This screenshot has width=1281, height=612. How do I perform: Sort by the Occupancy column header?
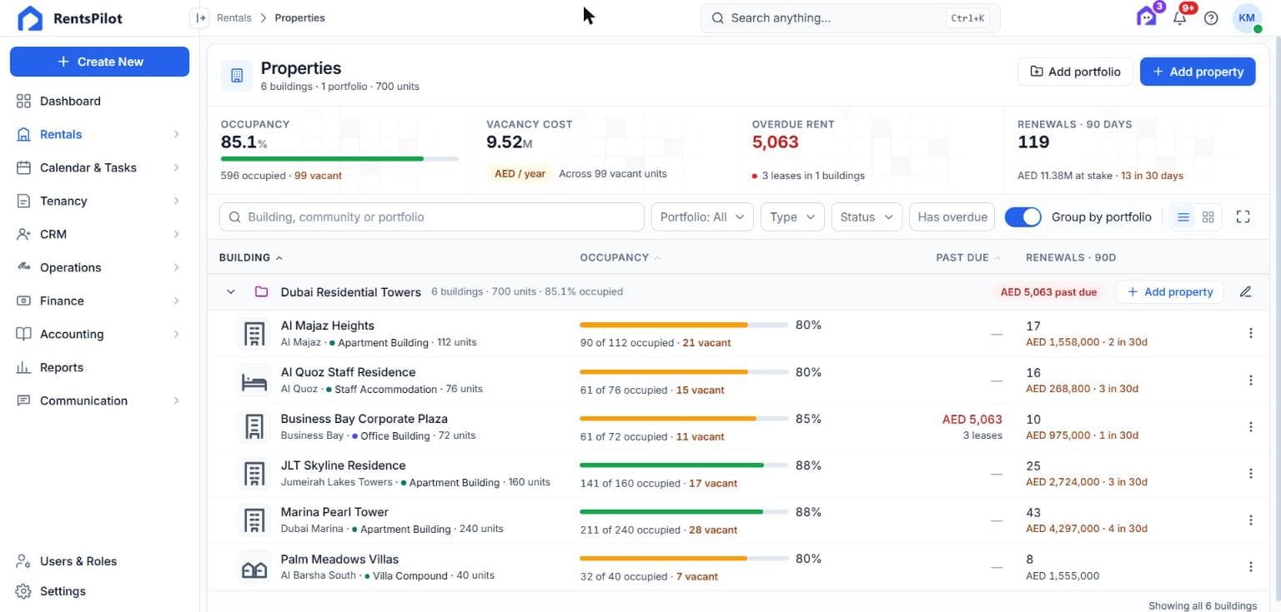click(620, 258)
